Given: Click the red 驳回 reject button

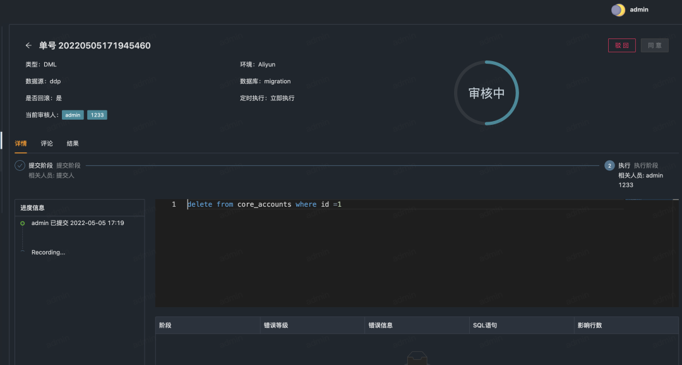Looking at the screenshot, I should [621, 45].
